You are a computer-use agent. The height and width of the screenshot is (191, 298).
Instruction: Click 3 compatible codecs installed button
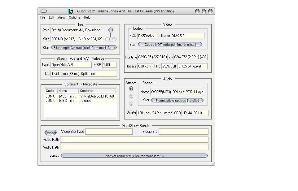(x=177, y=100)
